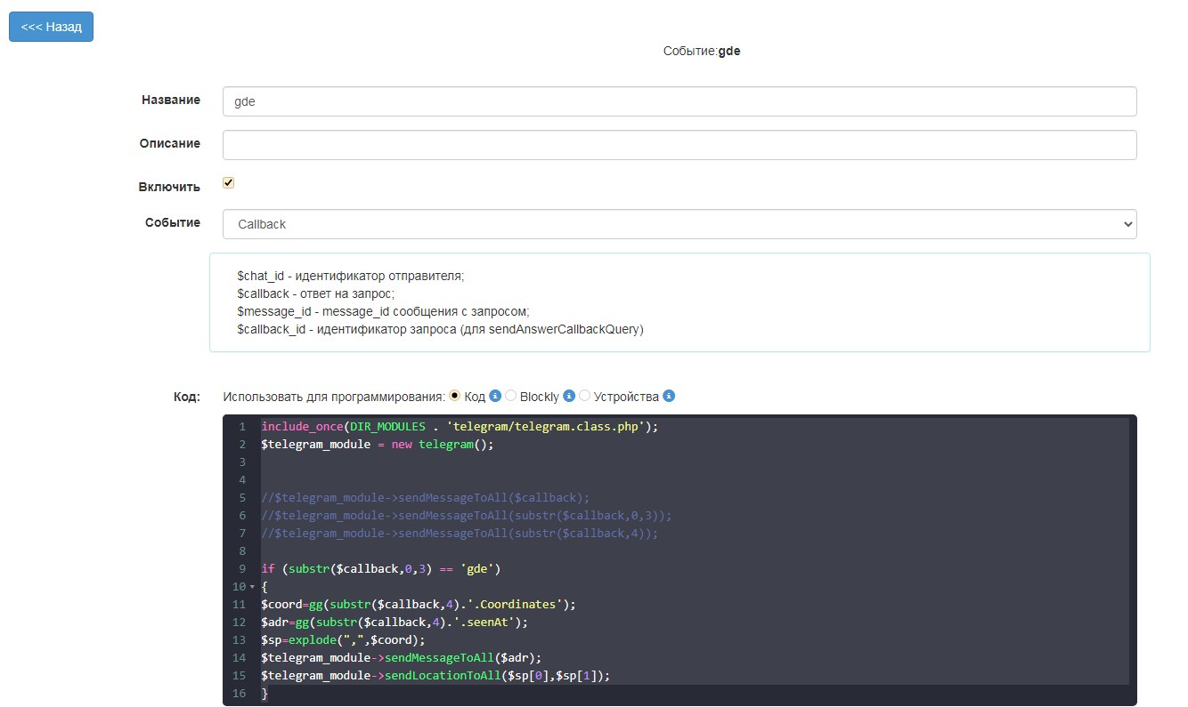
Task: Open the info icon next to Blockly
Action: click(x=569, y=396)
